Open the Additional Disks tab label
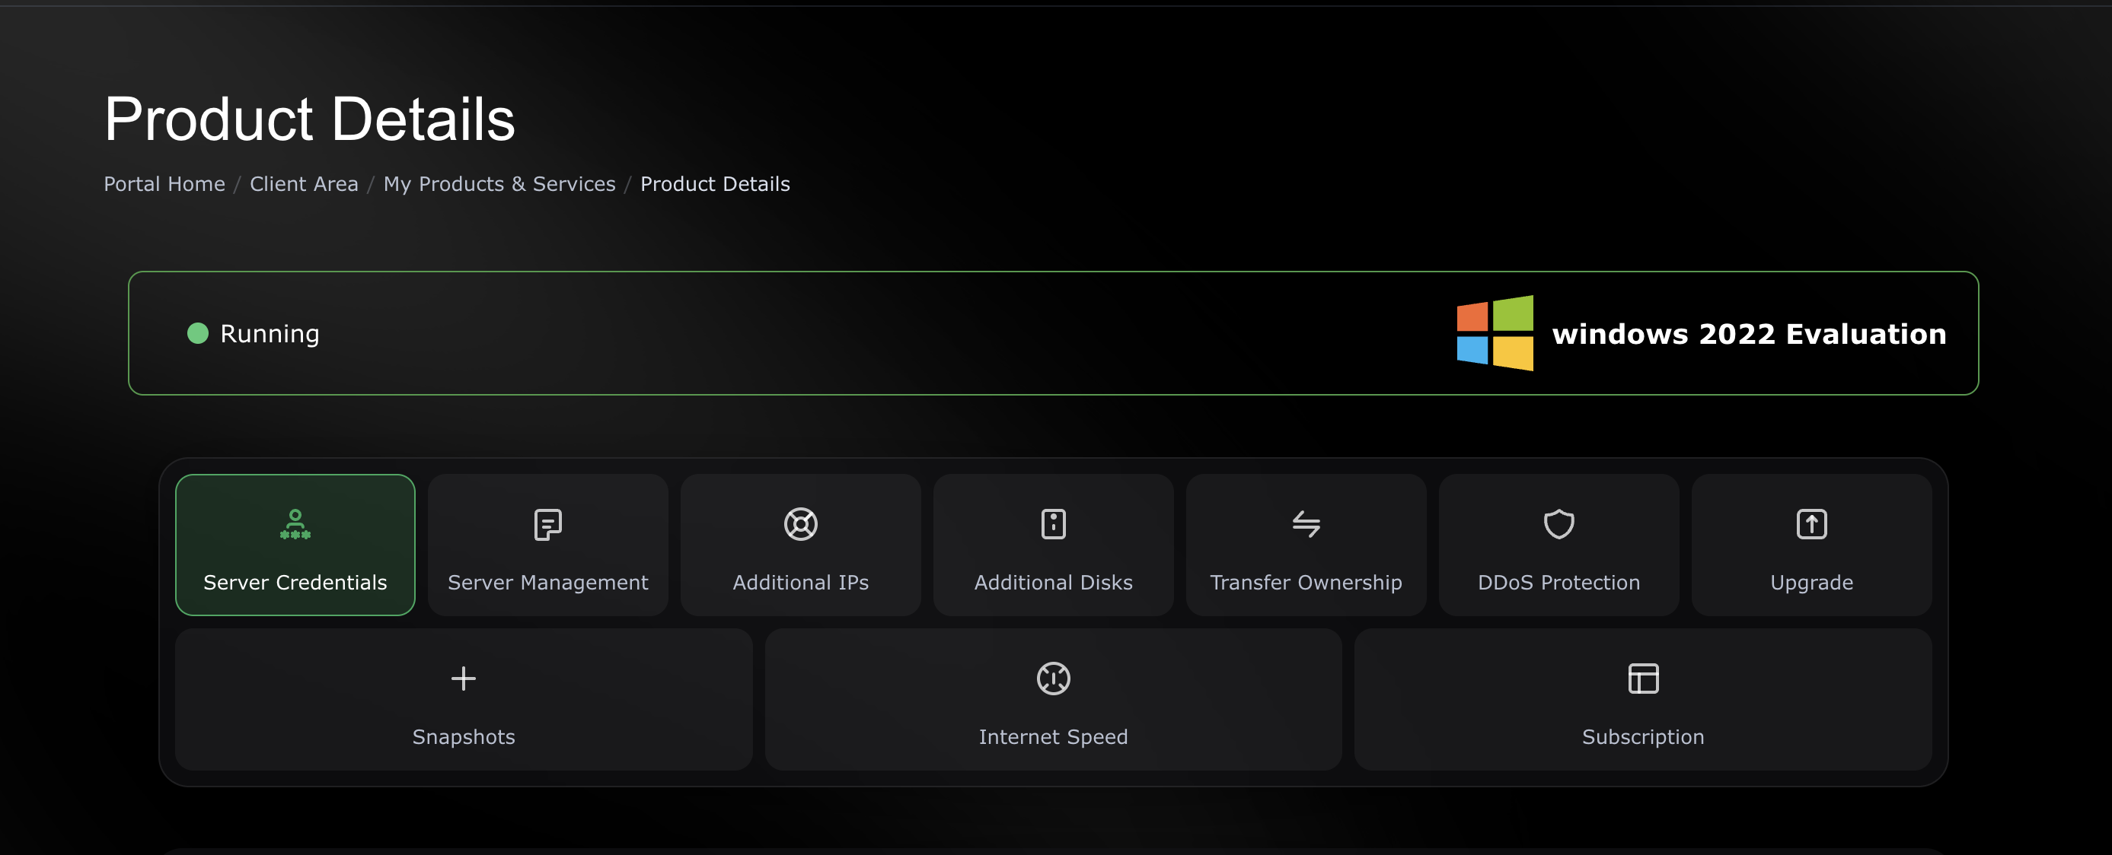Image resolution: width=2112 pixels, height=855 pixels. click(1053, 582)
